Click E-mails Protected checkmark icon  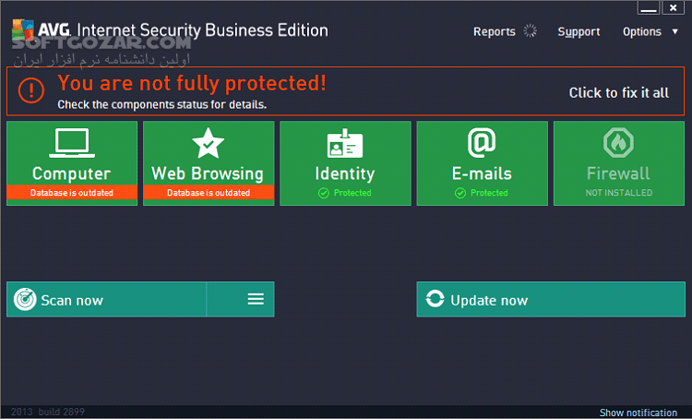coord(460,193)
